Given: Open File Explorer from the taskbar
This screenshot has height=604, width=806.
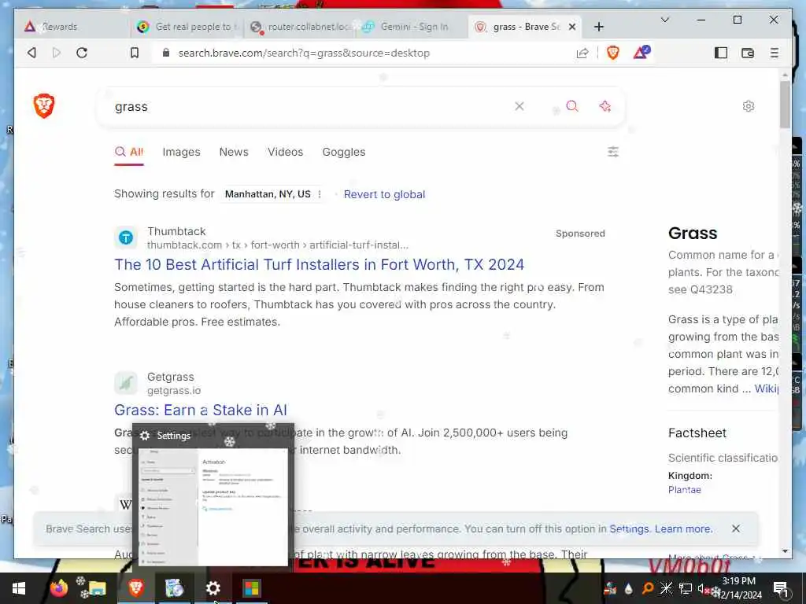Looking at the screenshot, I should click(97, 588).
